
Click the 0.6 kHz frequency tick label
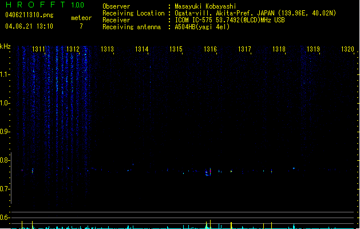point(5,218)
